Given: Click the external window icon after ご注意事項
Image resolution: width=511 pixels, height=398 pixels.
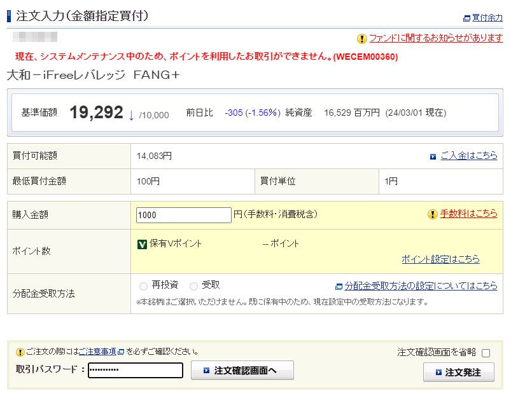Looking at the screenshot, I should [121, 352].
